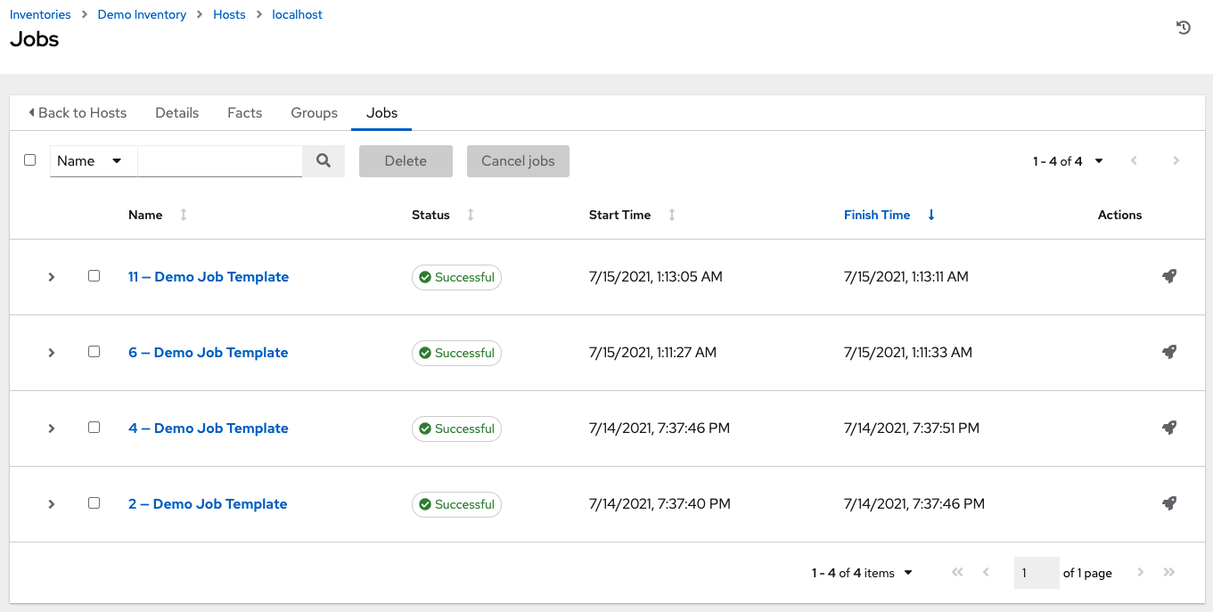Open job 6 – Demo Job Template link

click(208, 352)
